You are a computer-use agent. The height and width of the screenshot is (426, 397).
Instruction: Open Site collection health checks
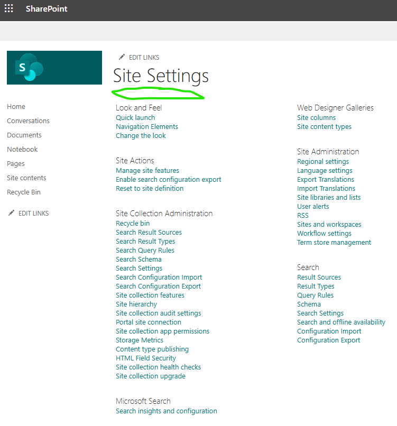(159, 367)
